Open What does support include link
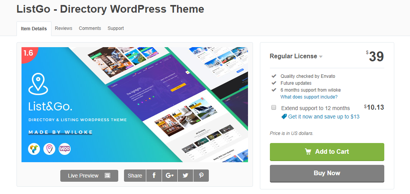The image size is (410, 194). click(309, 97)
